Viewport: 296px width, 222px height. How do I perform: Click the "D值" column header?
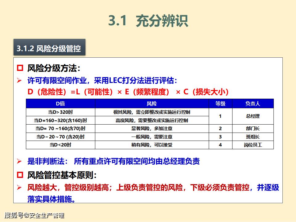point(61,104)
